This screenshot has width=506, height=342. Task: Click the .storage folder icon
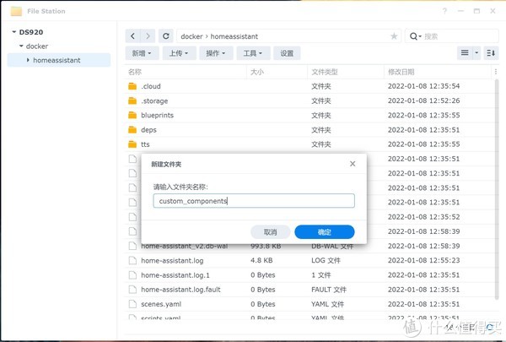pos(132,100)
